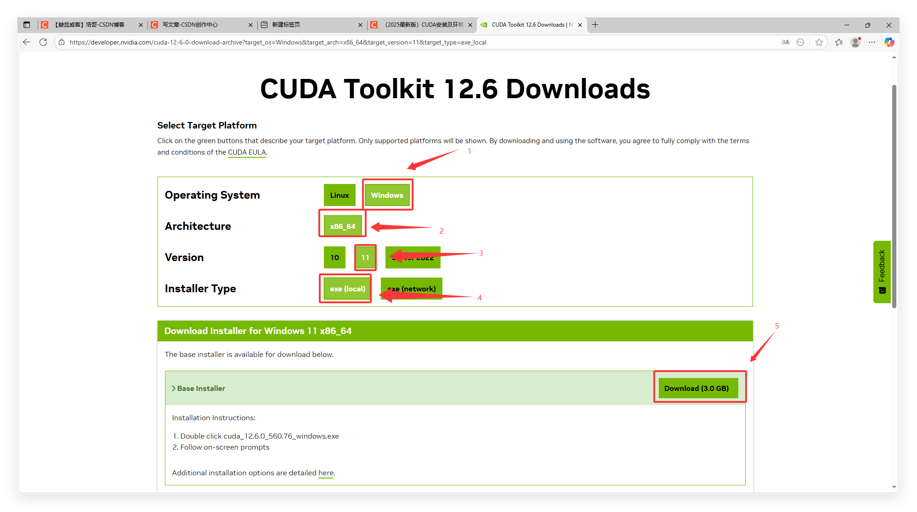Open the green Feedback side tab
Screen dimensions: 917x512
(x=882, y=272)
